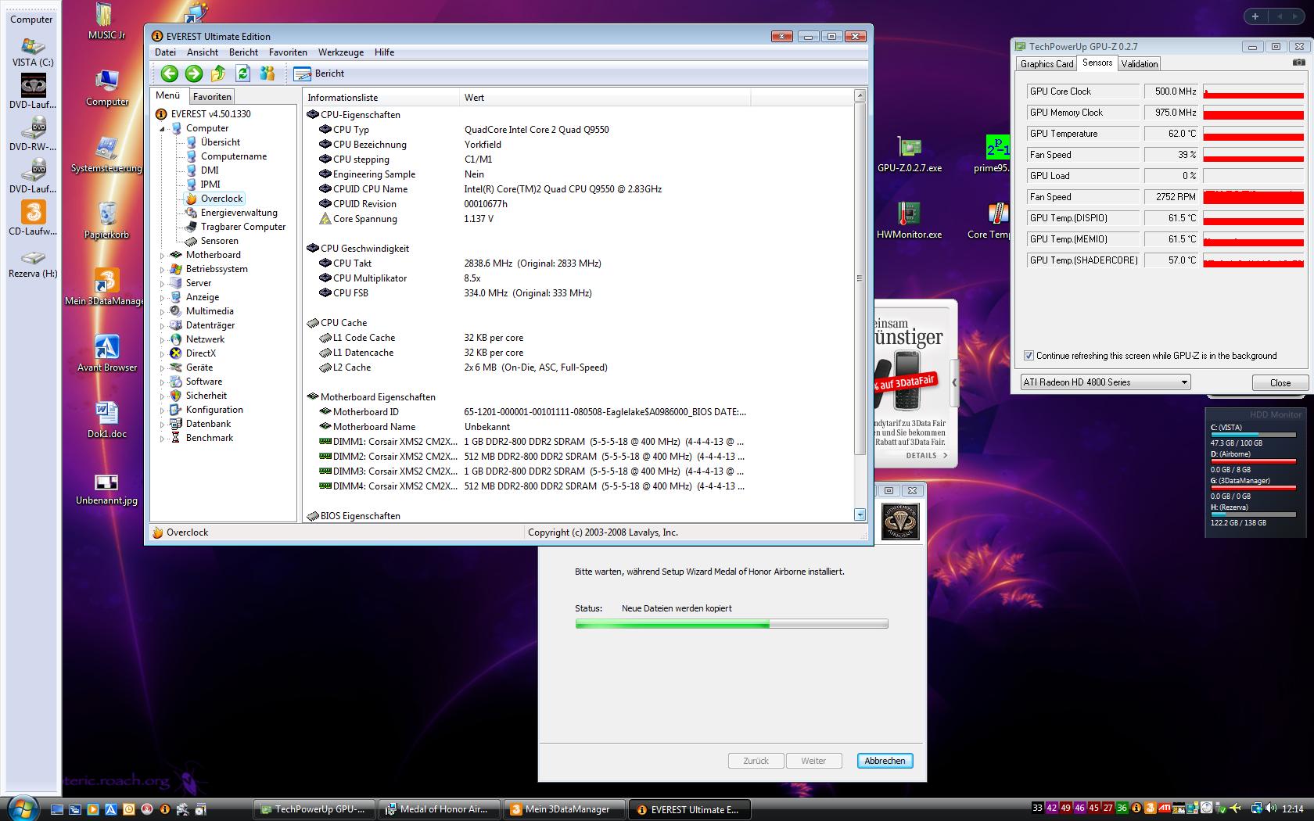Image resolution: width=1314 pixels, height=821 pixels.
Task: Click the system tray clock showing 12:14
Action: click(1292, 809)
